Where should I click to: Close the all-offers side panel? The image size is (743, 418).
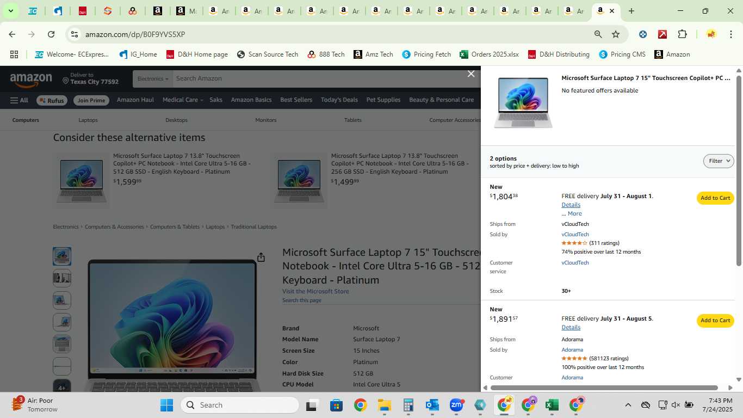[x=471, y=74]
